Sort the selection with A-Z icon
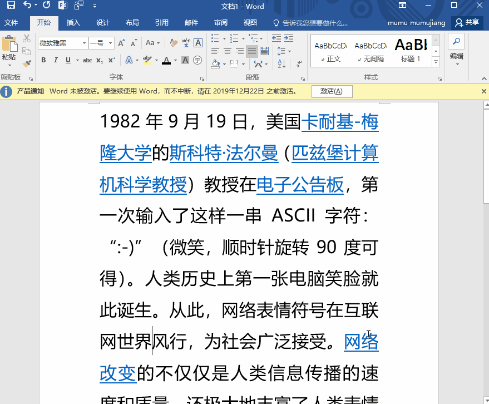This screenshot has height=404, width=489. pos(281,63)
